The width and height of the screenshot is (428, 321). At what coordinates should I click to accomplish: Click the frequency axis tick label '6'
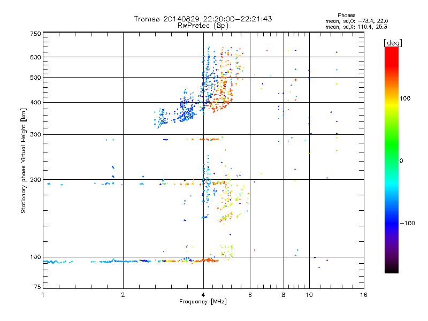click(250, 295)
